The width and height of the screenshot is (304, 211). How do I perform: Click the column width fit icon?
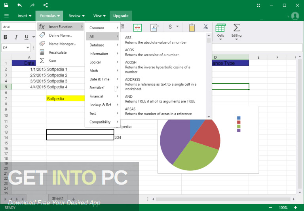coord(137,28)
